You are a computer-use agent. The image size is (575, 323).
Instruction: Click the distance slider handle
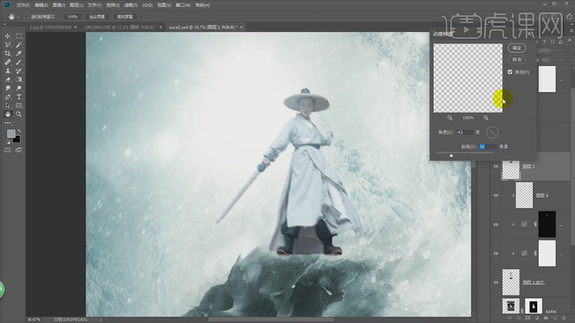(451, 155)
